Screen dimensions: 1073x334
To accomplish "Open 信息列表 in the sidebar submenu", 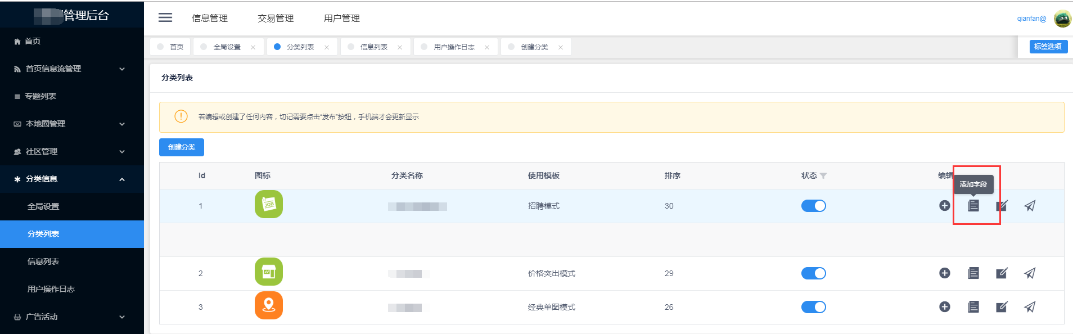I will [72, 261].
